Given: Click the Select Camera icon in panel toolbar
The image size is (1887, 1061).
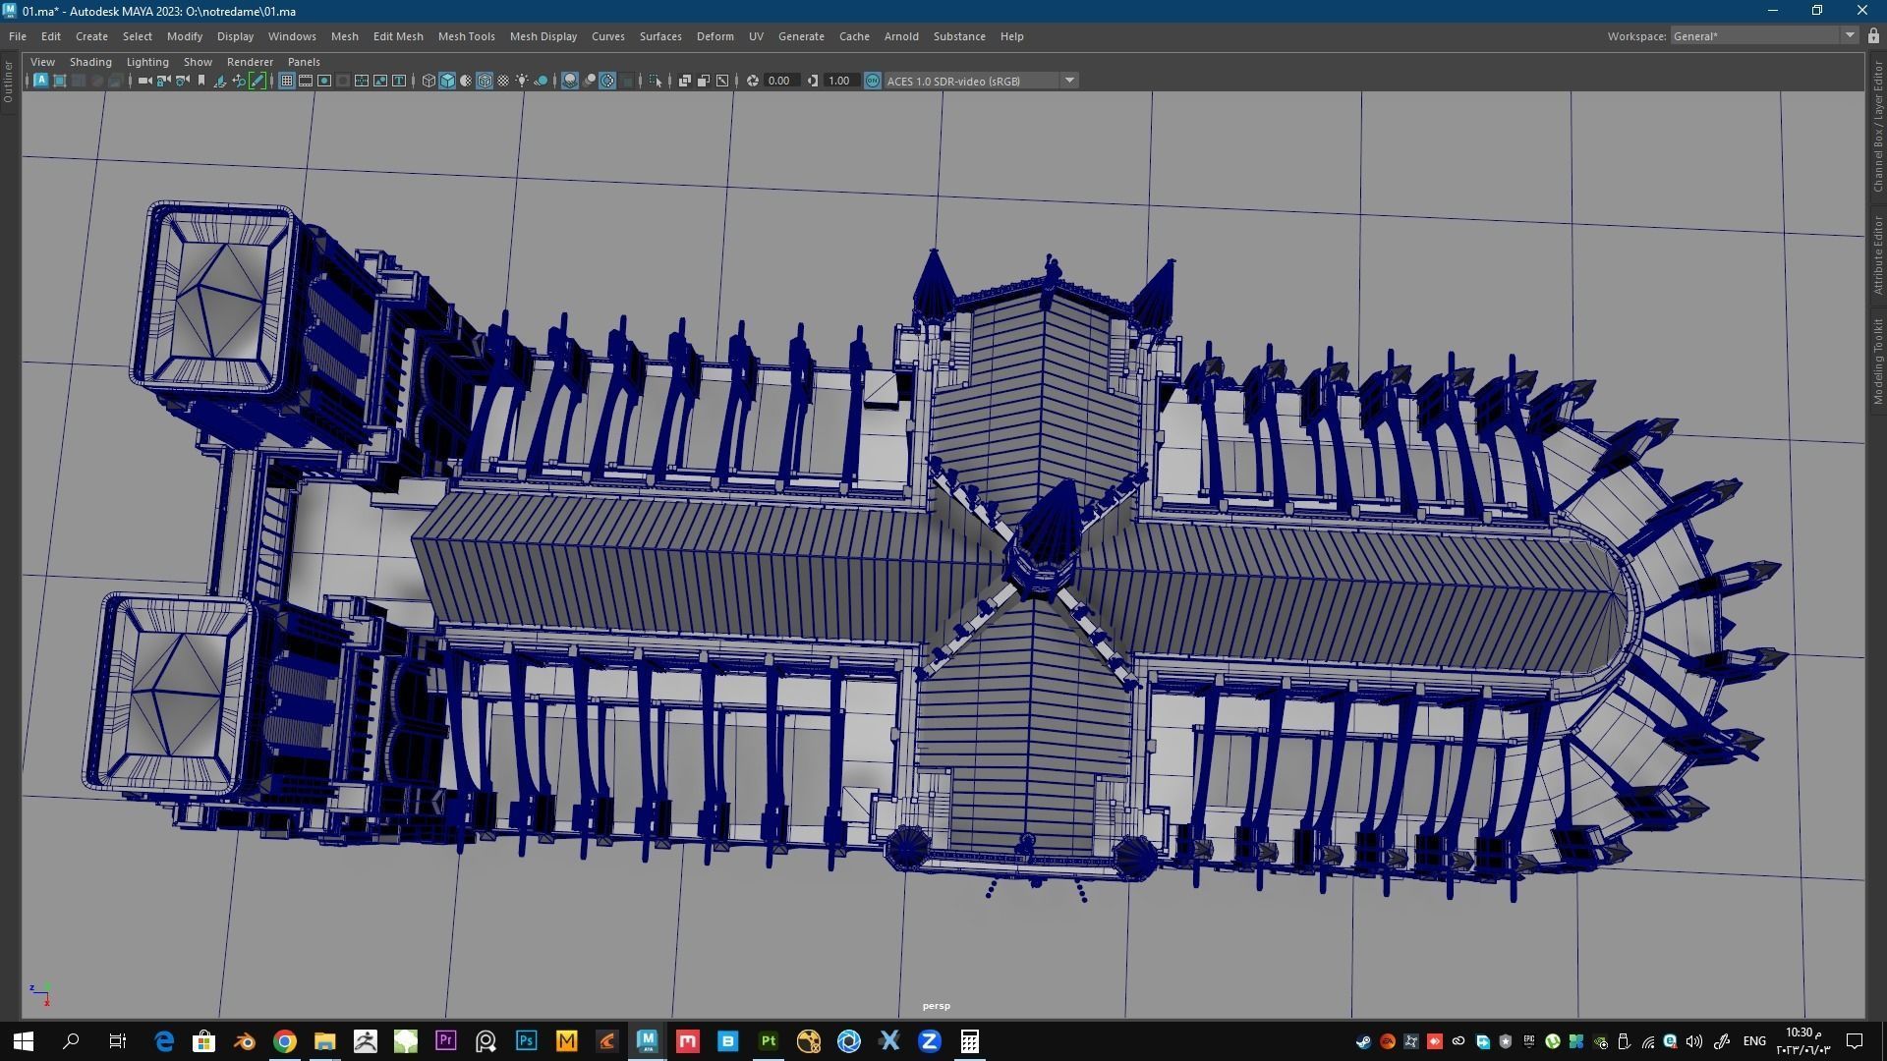Looking at the screenshot, I should click(144, 81).
